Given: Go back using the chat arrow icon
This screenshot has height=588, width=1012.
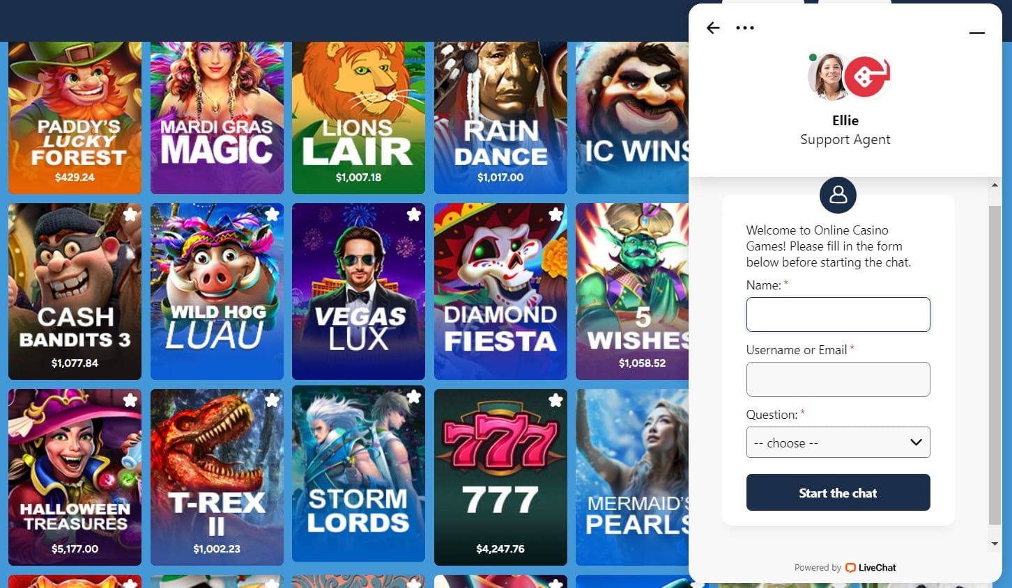Looking at the screenshot, I should [713, 28].
